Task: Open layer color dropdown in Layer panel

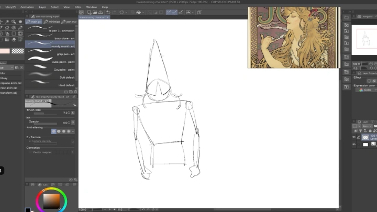Action: pos(357,126)
